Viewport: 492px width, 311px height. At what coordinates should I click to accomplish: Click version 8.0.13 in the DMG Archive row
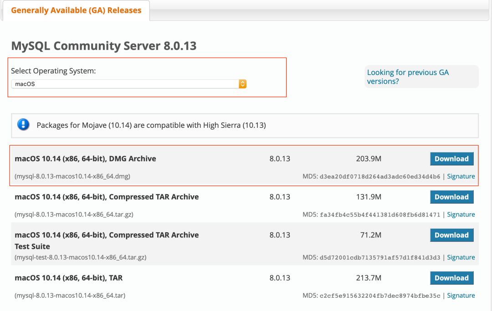tap(280, 159)
